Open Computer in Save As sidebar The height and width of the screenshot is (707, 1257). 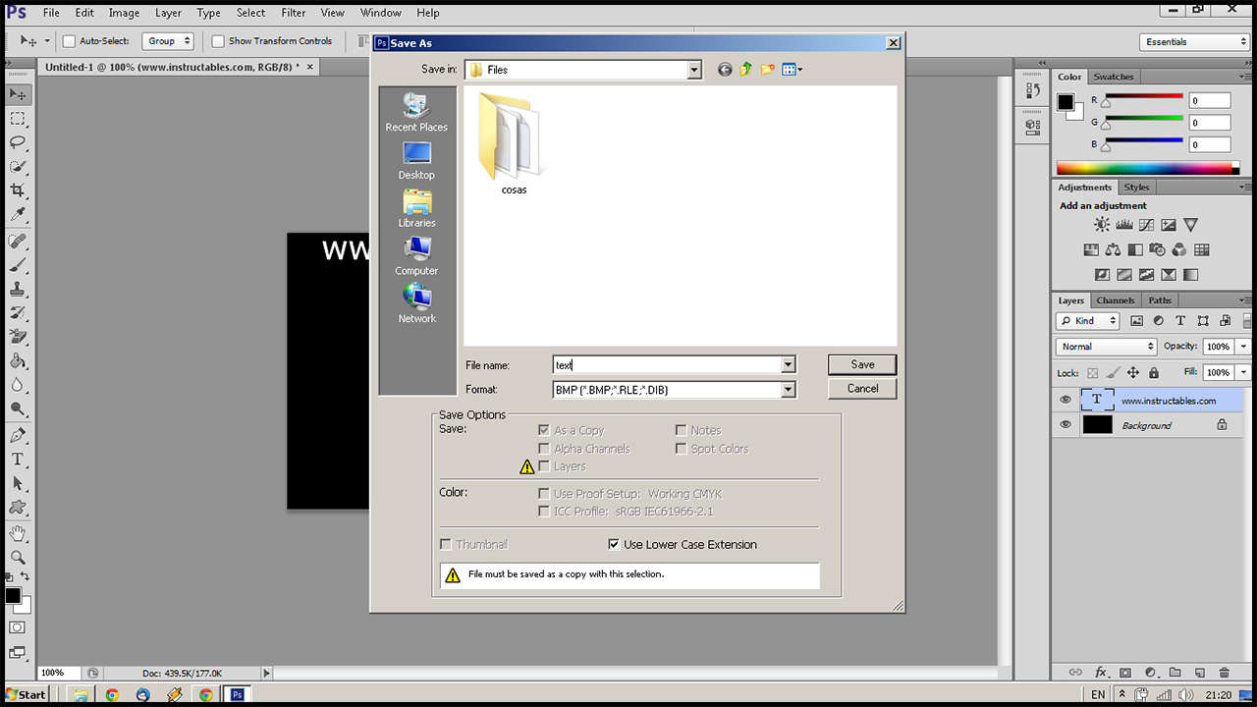coord(416,257)
